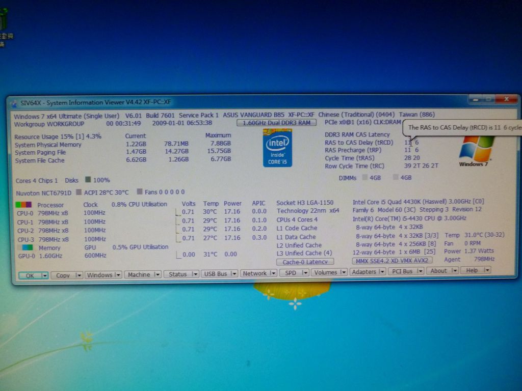This screenshot has width=522, height=391.
Task: Click the Fans indicator square
Action: 140,191
